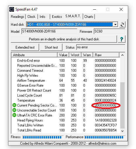
Task: Select Current Pending Sector Co... row text
Action: click(x=37, y=105)
